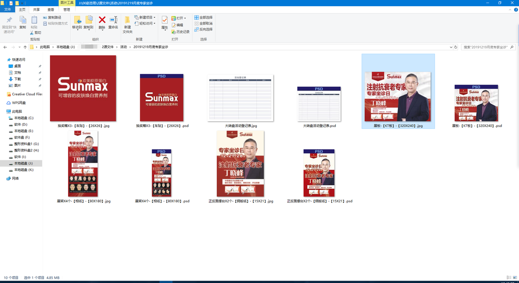Click 编辑 (Edit) in the ribbon
Image resolution: width=519 pixels, height=283 pixels.
178,25
